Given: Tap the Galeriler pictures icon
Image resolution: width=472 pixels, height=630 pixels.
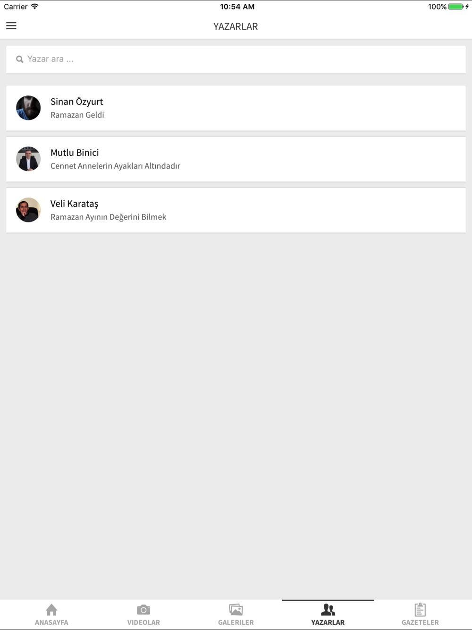Looking at the screenshot, I should point(236,610).
